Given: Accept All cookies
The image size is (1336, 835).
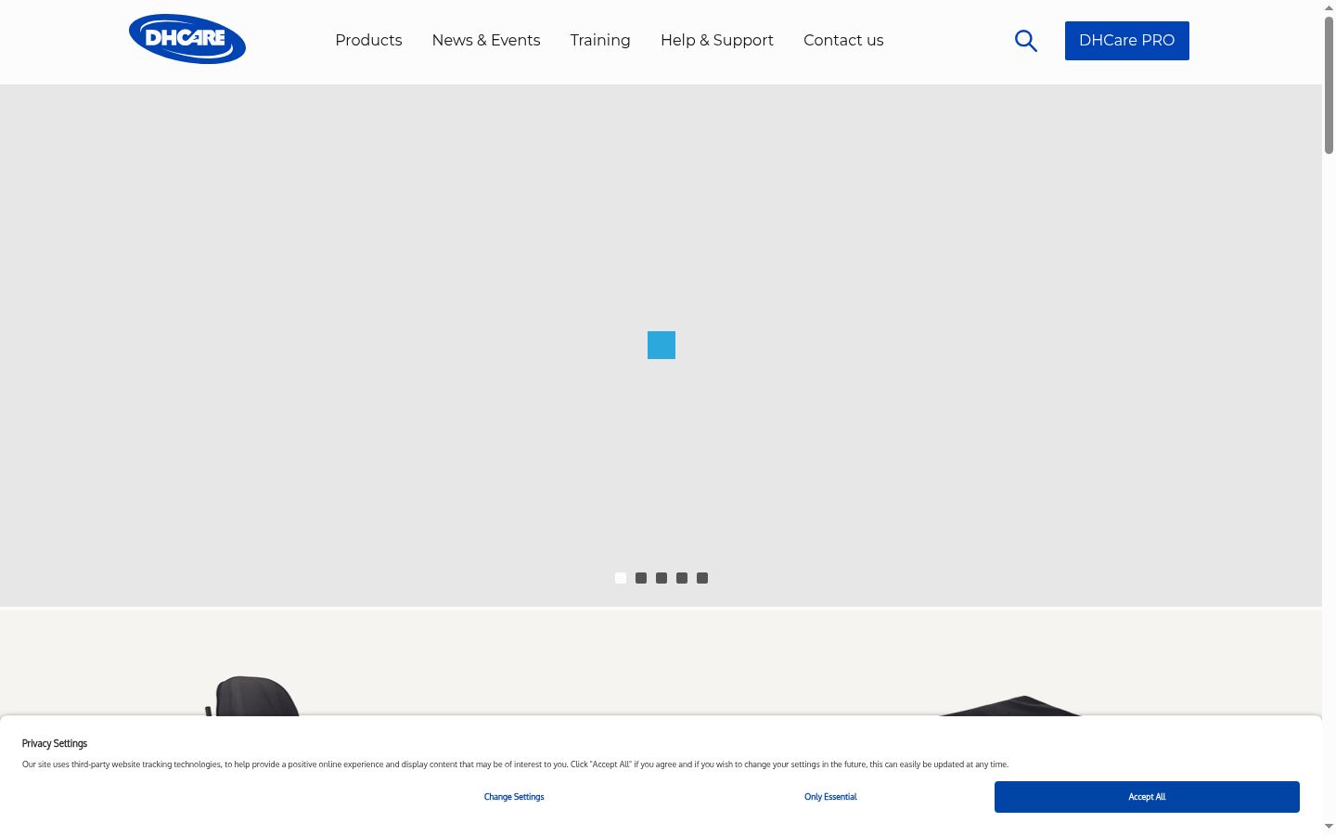Looking at the screenshot, I should (x=1147, y=797).
